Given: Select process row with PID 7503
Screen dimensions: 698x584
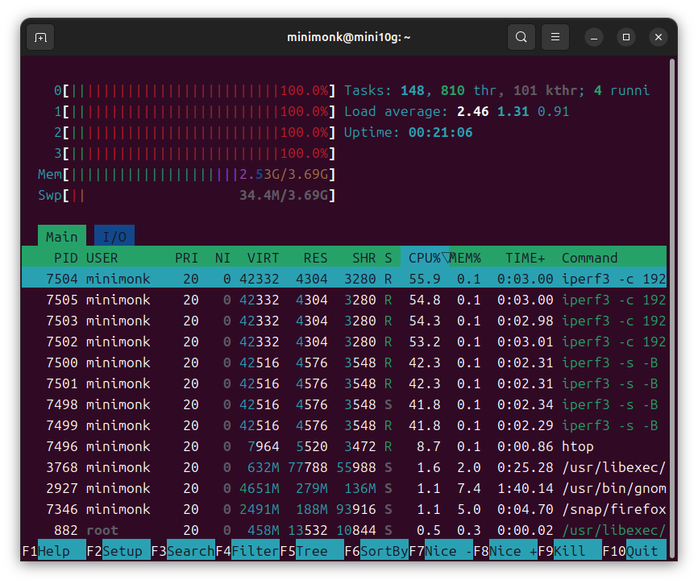Looking at the screenshot, I should 344,321.
